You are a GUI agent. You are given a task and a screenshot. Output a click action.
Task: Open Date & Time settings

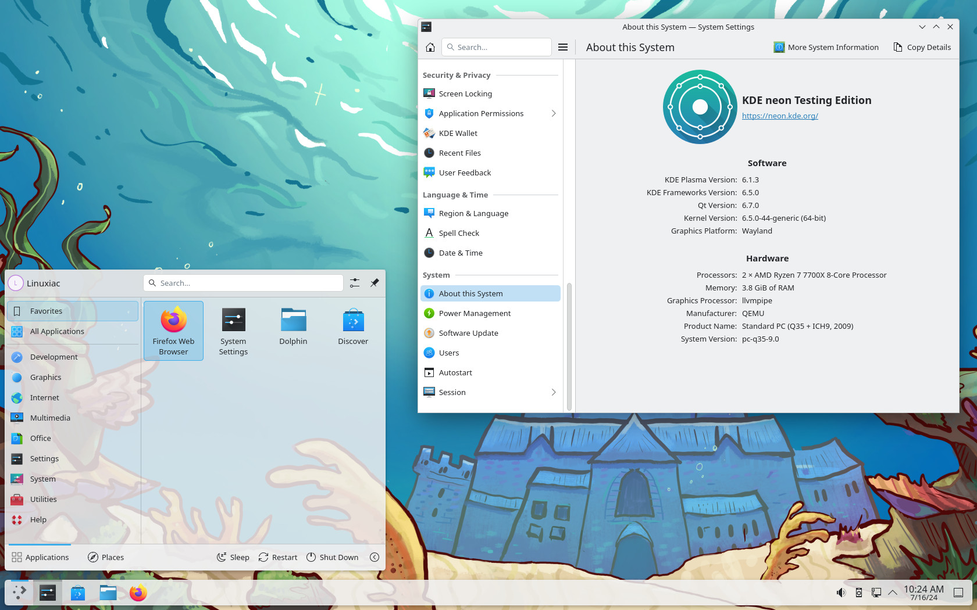pyautogui.click(x=490, y=253)
